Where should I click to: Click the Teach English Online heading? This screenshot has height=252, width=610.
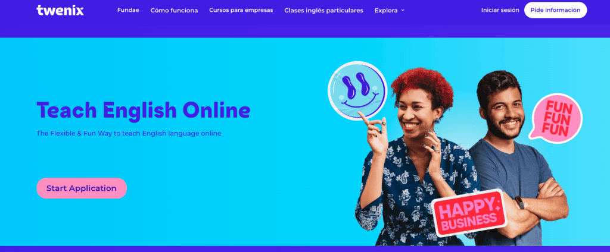tap(143, 110)
